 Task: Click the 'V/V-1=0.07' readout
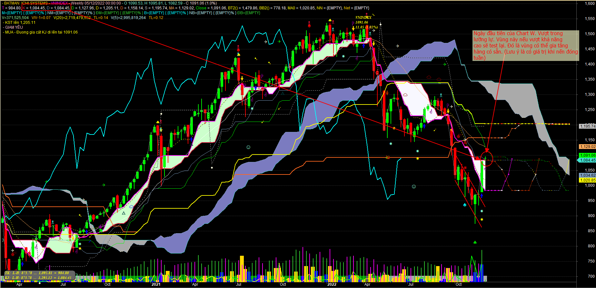click(41, 18)
